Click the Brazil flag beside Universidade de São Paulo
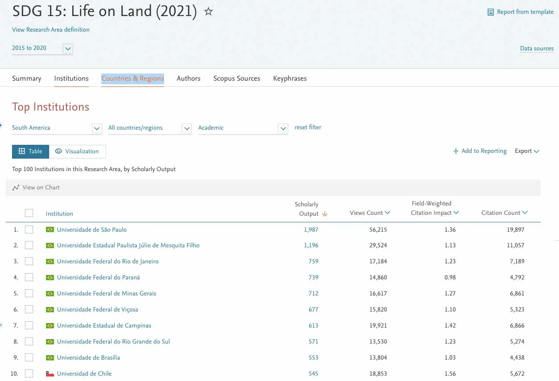Image resolution: width=559 pixels, height=381 pixels. [x=50, y=229]
